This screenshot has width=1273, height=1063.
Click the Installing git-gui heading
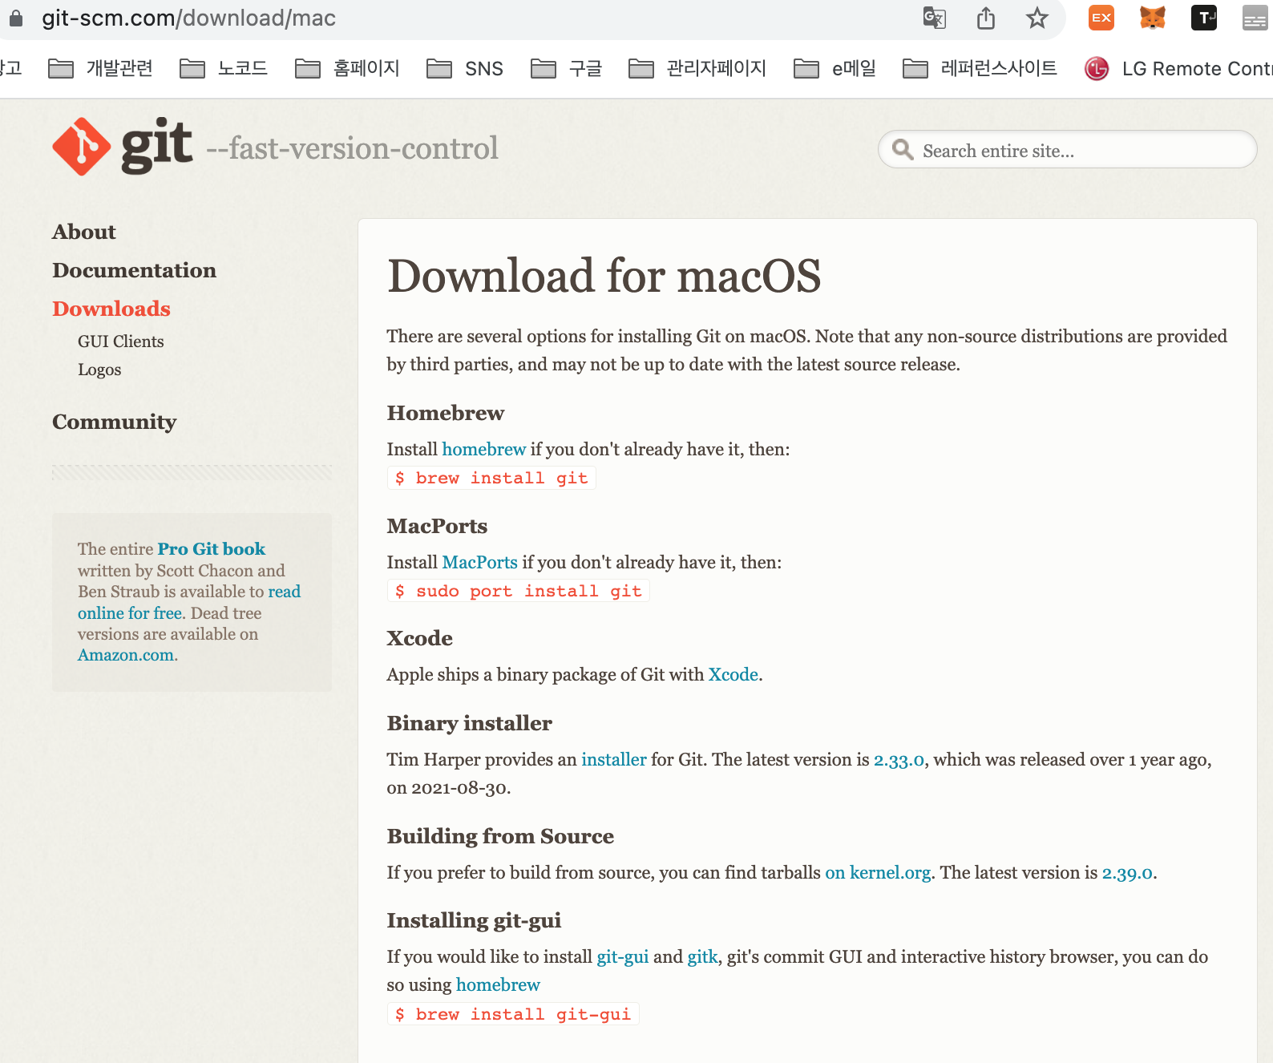click(475, 920)
